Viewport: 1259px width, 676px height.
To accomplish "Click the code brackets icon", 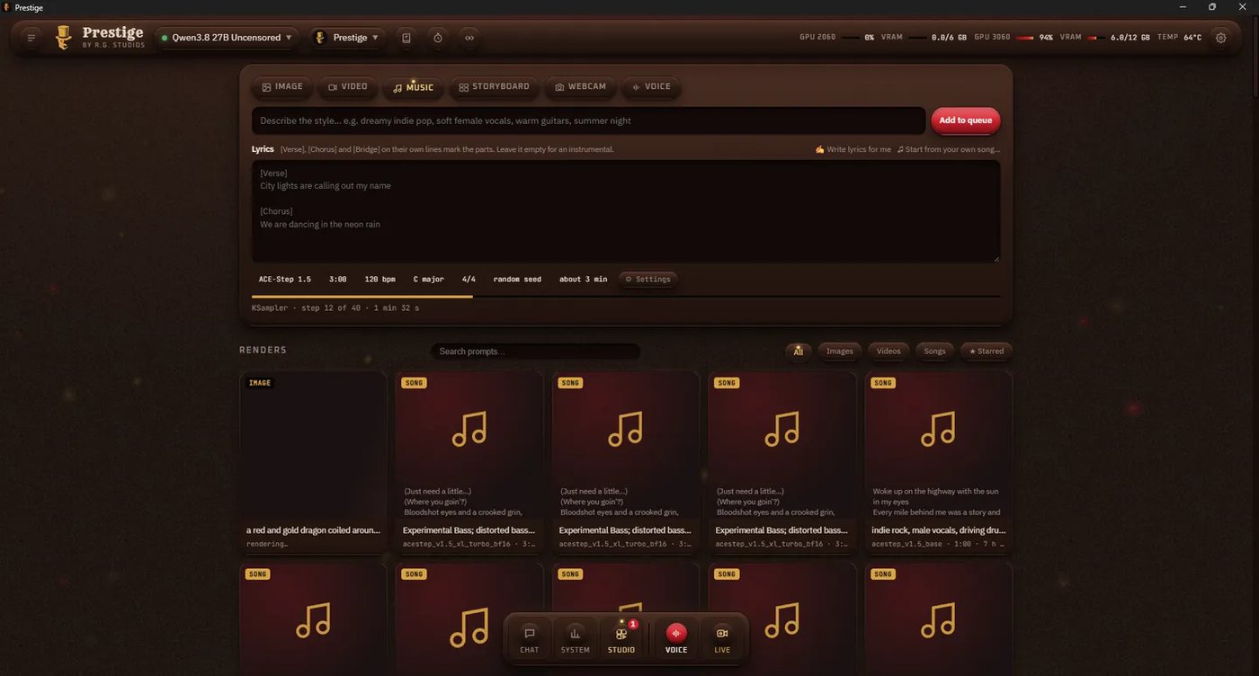I will click(x=469, y=38).
